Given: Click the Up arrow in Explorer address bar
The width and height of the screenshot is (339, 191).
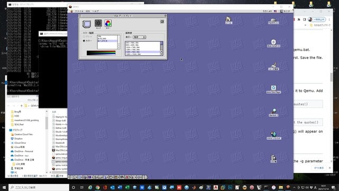Looking at the screenshot, I should click(x=21, y=106).
